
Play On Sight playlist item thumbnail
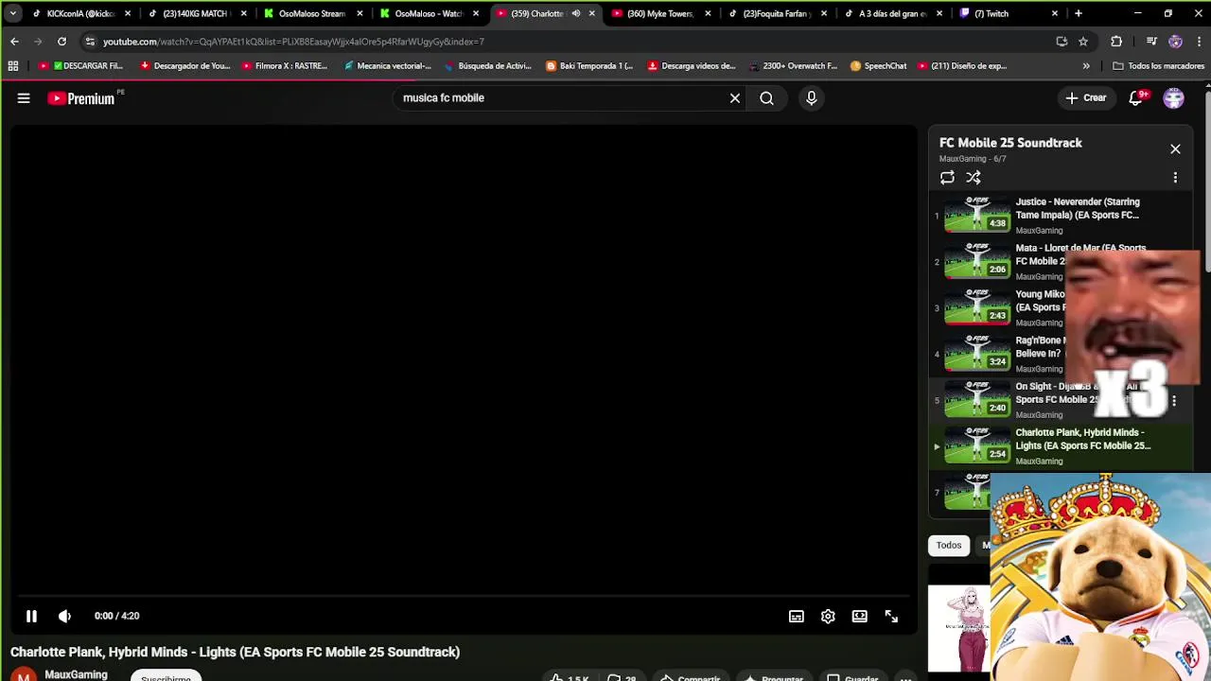976,400
